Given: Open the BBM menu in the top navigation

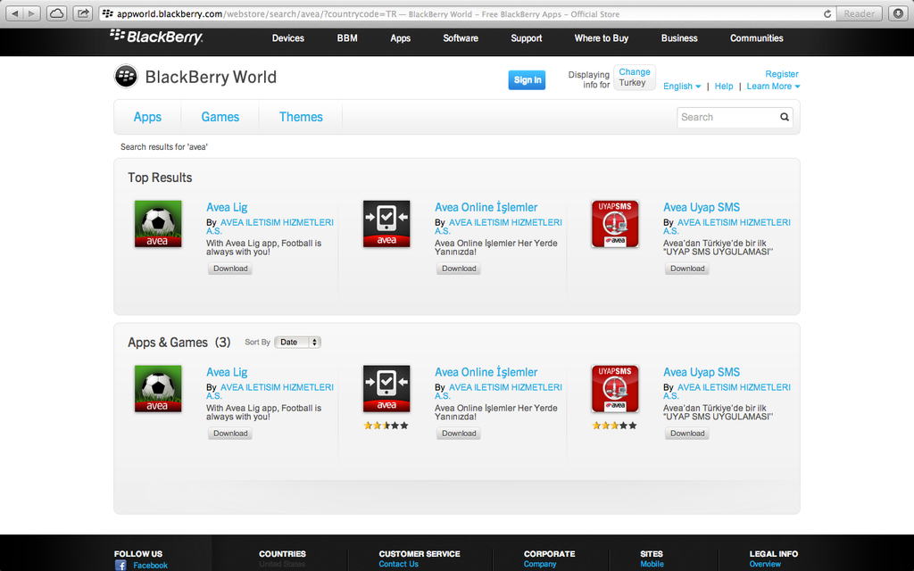Looking at the screenshot, I should click(347, 38).
